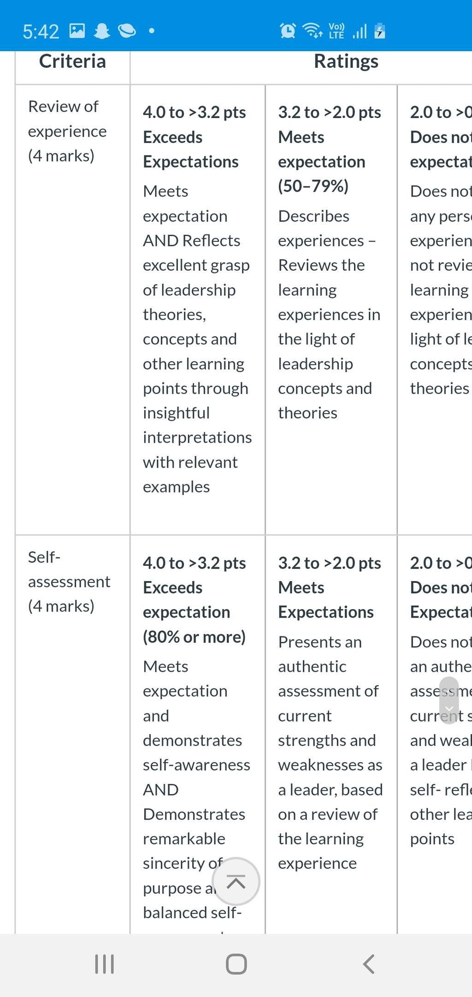Tap the clock time 5:42

[x=41, y=32]
